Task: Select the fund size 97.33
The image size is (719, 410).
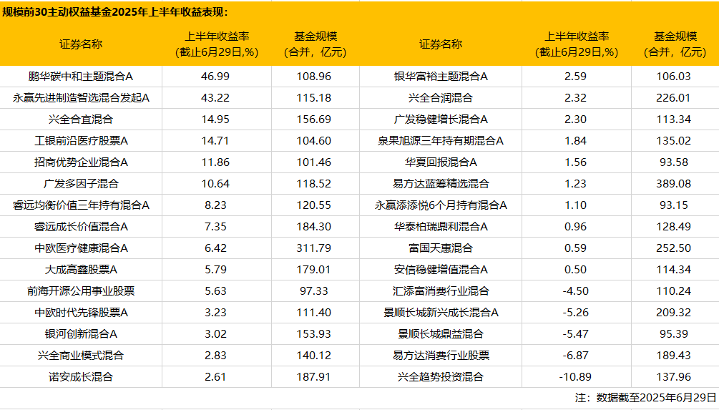Action: (x=313, y=292)
